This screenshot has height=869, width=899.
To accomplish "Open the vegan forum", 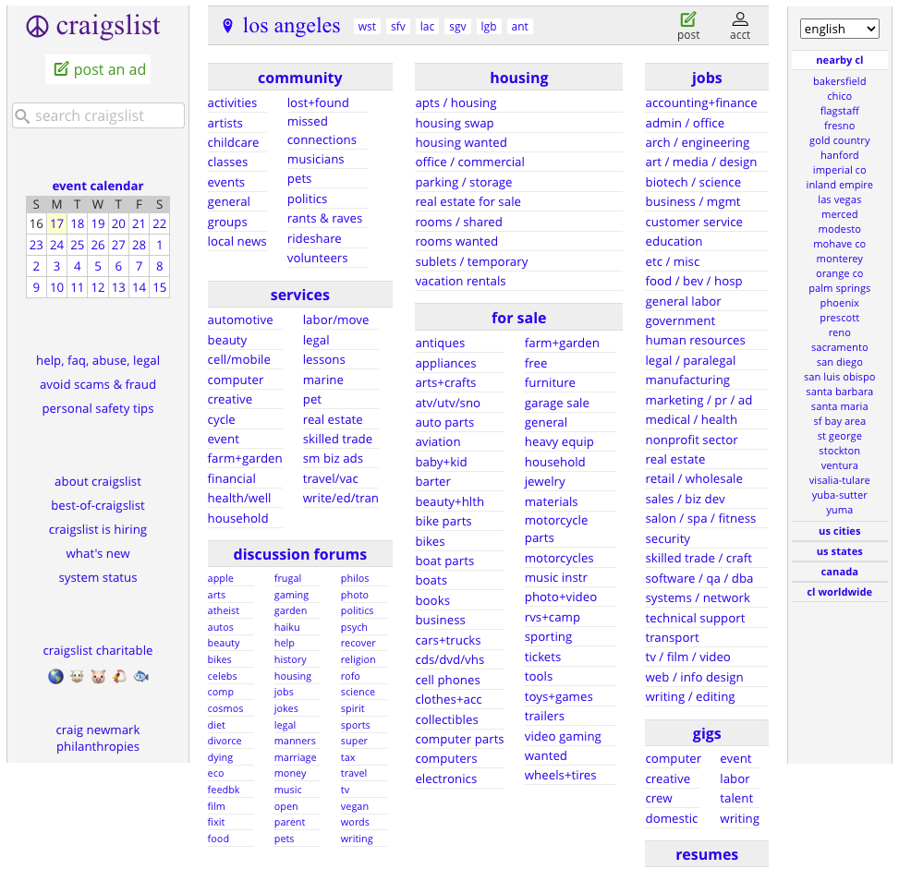I will click(x=354, y=806).
